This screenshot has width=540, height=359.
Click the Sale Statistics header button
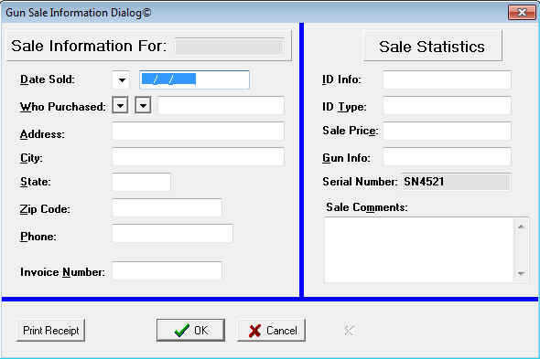[x=432, y=46]
